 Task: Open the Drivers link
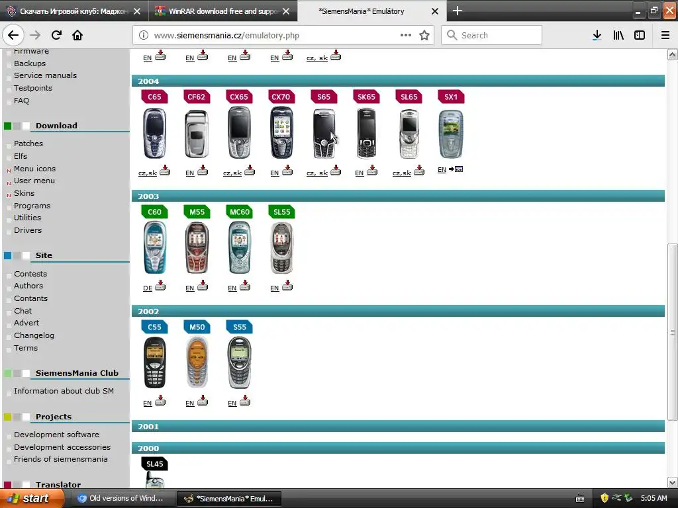(x=28, y=230)
